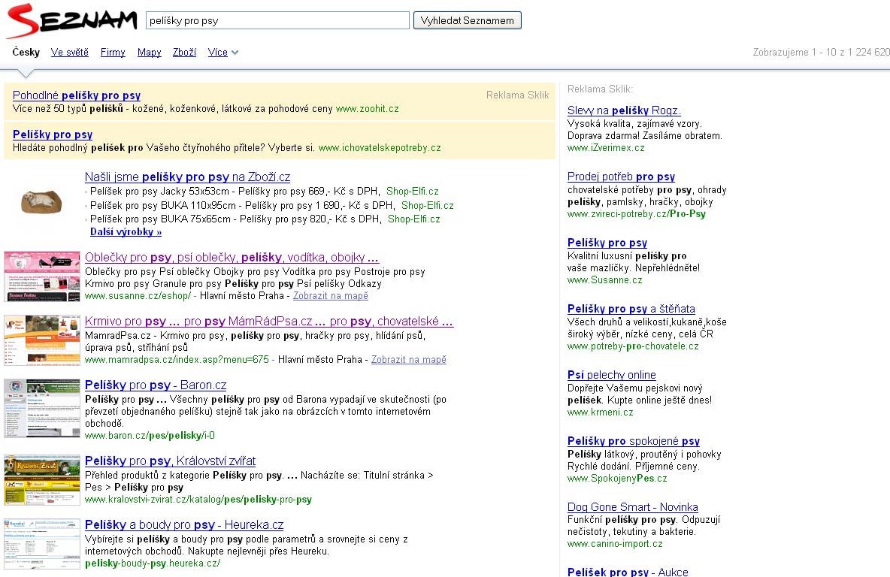Visit www.zvireci-potreby.cz/Pro-Psy sidebar URL
This screenshot has width=890, height=577.
pos(636,214)
